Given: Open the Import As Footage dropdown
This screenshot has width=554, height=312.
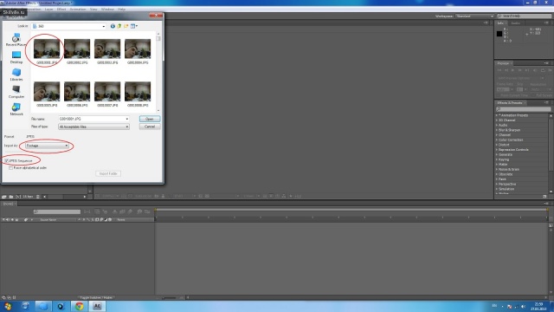Looking at the screenshot, I should 47,146.
